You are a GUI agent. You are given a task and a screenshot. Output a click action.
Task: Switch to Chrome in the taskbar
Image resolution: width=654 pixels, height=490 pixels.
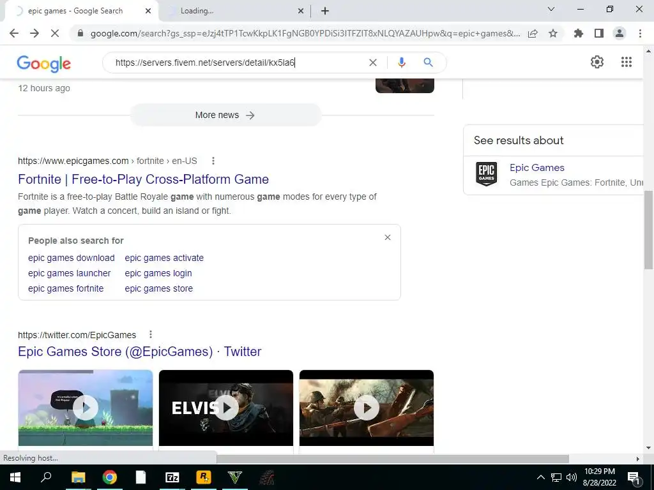coord(110,477)
